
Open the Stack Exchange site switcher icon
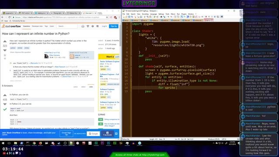coord(98,26)
